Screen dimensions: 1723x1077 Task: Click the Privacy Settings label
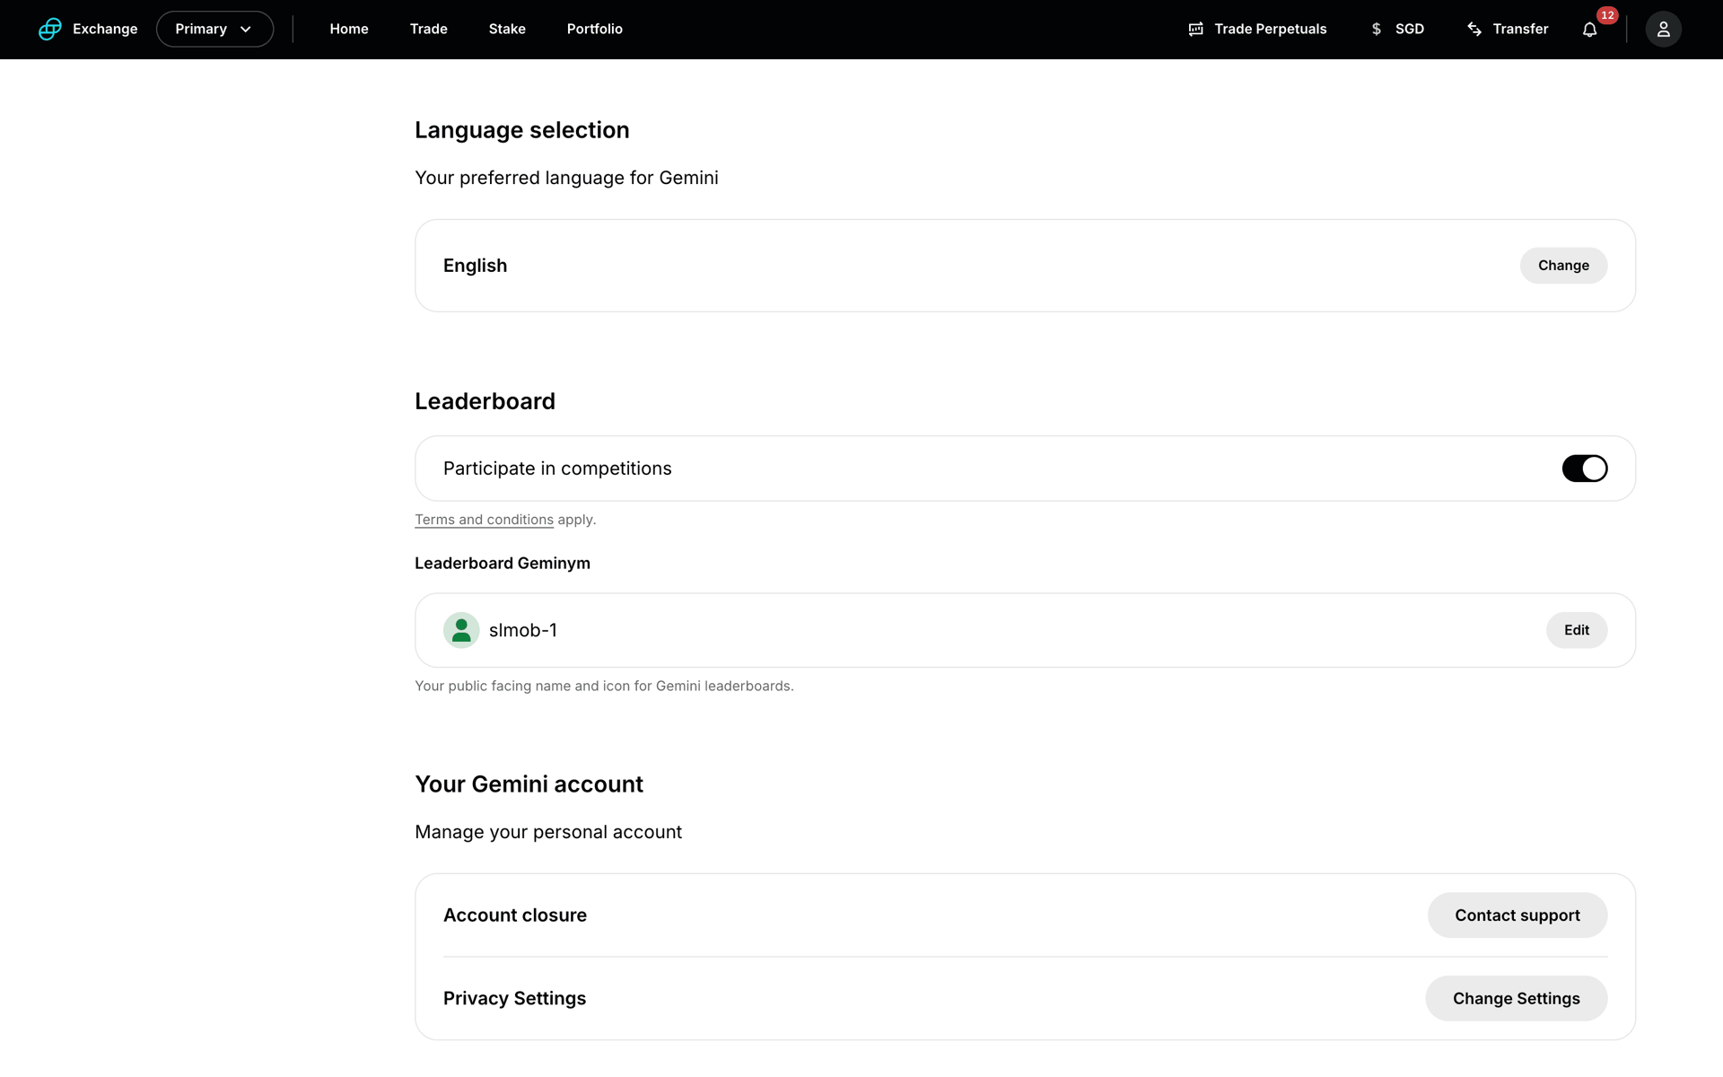coord(514,998)
